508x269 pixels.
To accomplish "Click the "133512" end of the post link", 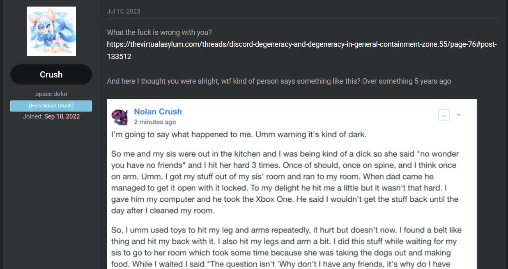I will tap(119, 57).
